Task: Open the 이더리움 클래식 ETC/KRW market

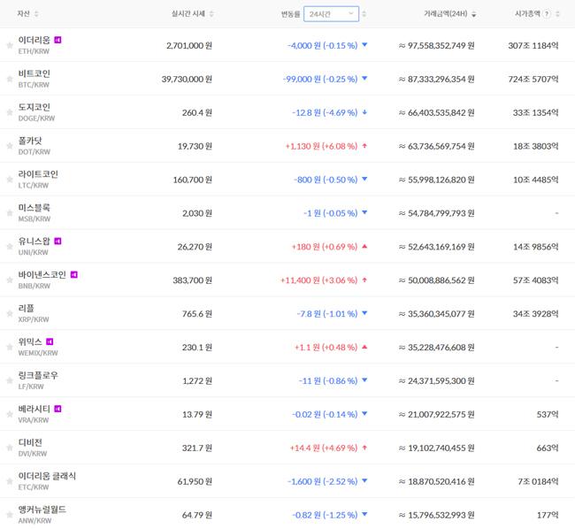Action: click(47, 480)
